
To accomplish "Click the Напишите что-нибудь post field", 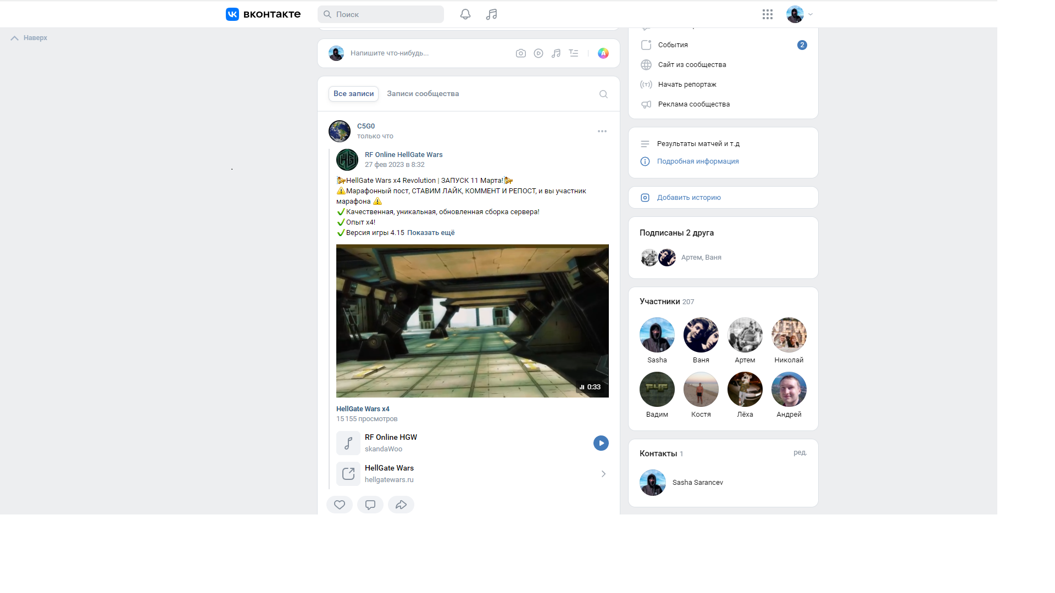I will (390, 53).
